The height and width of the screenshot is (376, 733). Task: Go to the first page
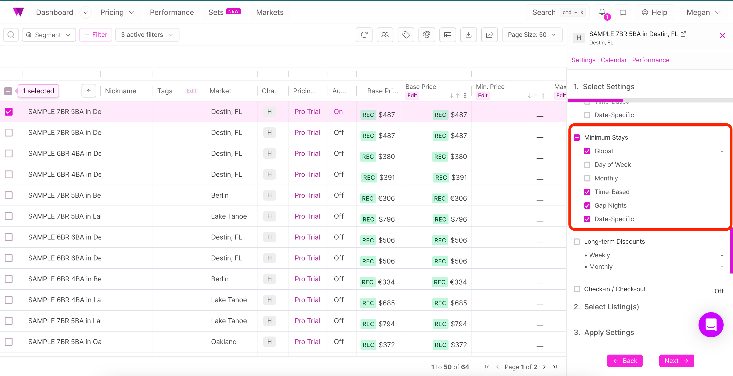click(487, 367)
